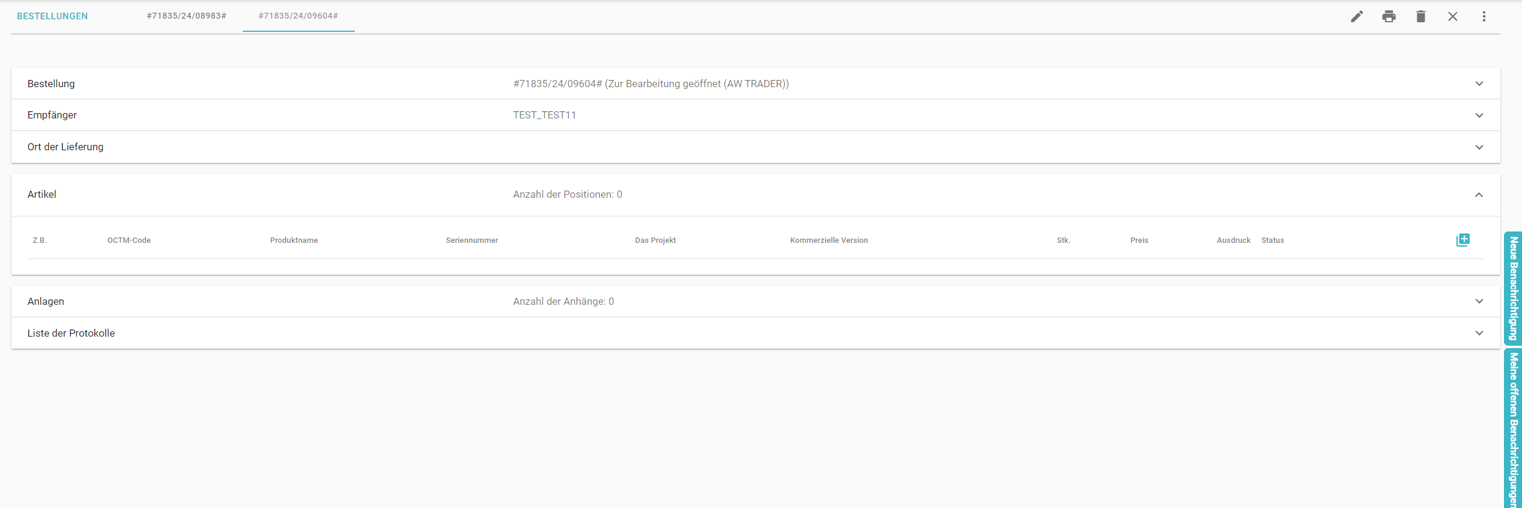This screenshot has width=1522, height=508.
Task: Expand the Anlagen section chevron
Action: [1479, 301]
